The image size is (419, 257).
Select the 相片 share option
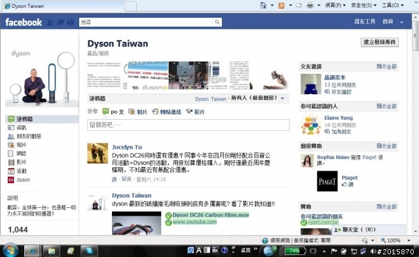(x=137, y=112)
